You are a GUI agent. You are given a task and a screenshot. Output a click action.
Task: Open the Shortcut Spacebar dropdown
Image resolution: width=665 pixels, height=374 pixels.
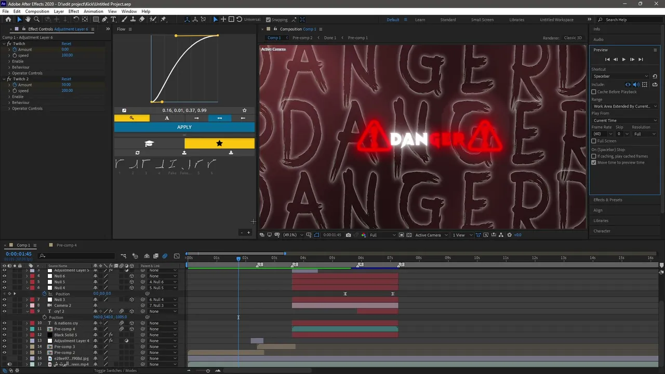tap(620, 76)
